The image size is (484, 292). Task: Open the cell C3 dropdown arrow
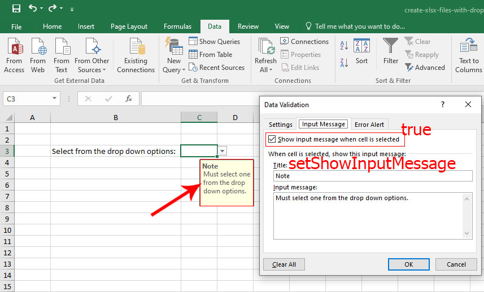[223, 151]
